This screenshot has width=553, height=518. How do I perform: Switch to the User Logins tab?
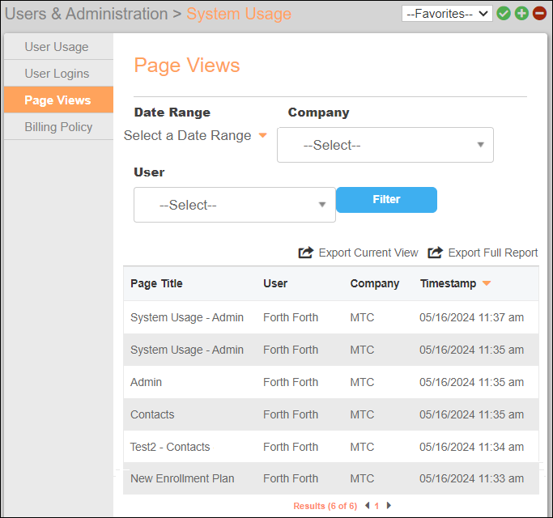[x=57, y=74]
